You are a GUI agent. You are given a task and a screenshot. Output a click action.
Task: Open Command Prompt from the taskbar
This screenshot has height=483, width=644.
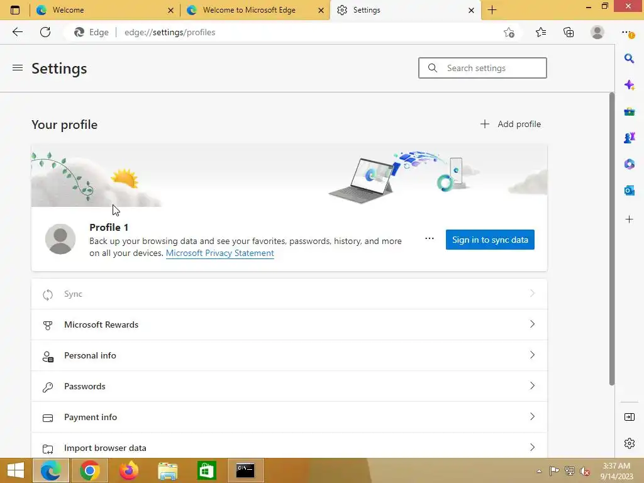(x=245, y=470)
